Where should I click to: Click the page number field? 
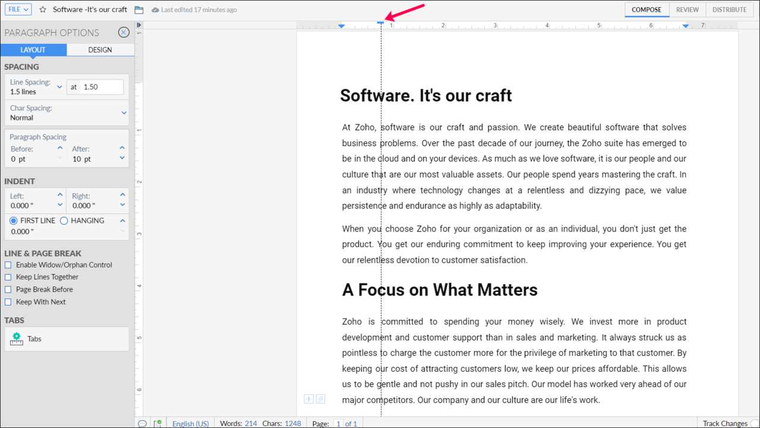339,424
